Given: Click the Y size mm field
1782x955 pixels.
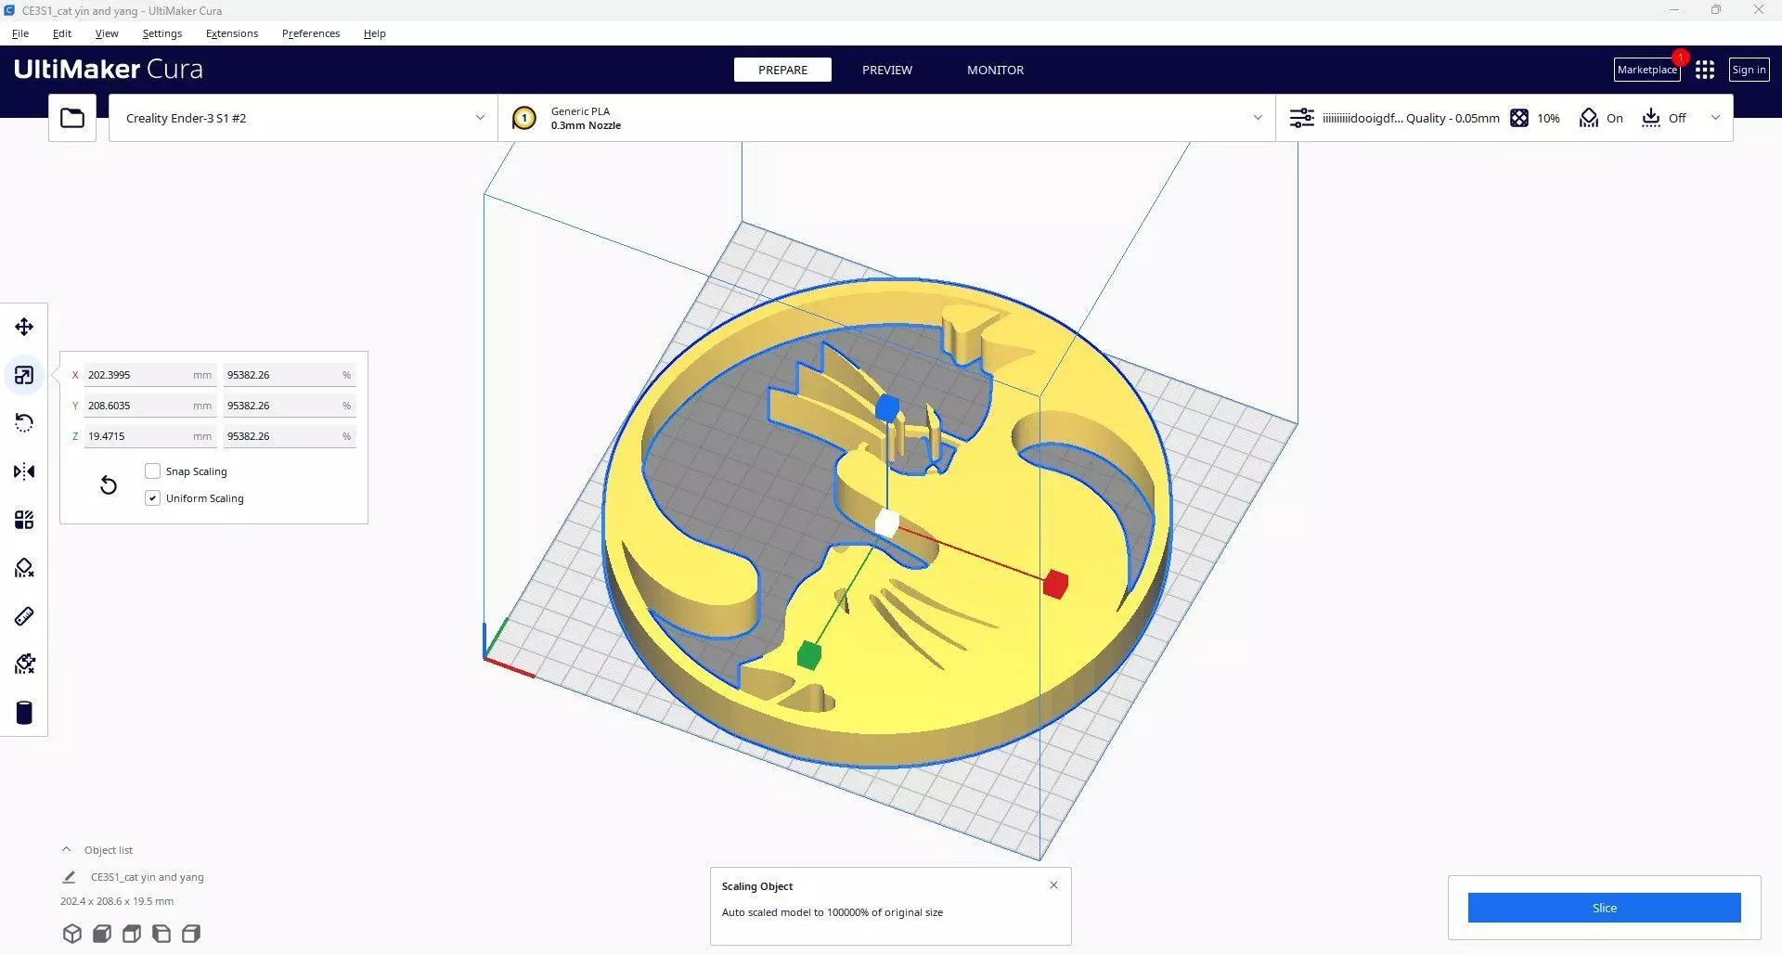Looking at the screenshot, I should click(x=149, y=406).
